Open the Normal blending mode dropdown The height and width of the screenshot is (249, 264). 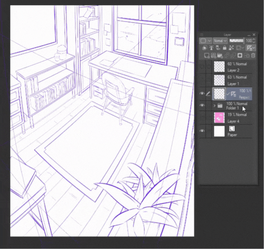pyautogui.click(x=220, y=41)
